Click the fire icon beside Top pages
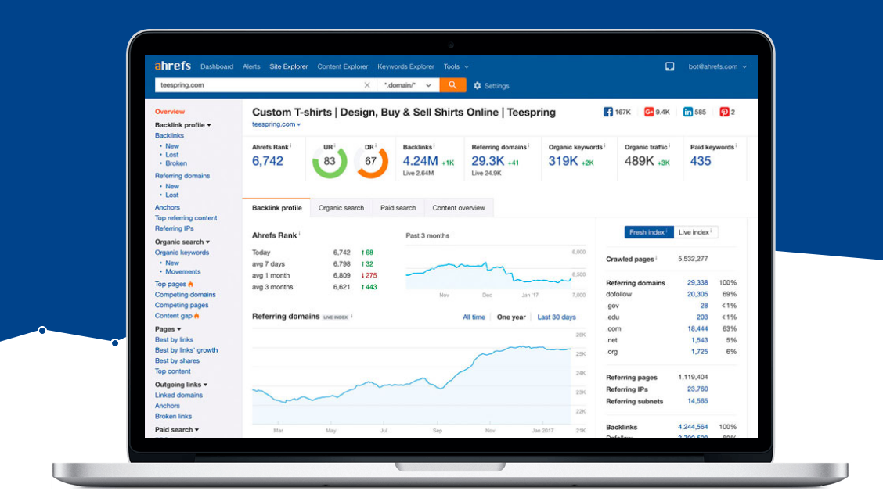The height and width of the screenshot is (491, 883). click(x=191, y=284)
